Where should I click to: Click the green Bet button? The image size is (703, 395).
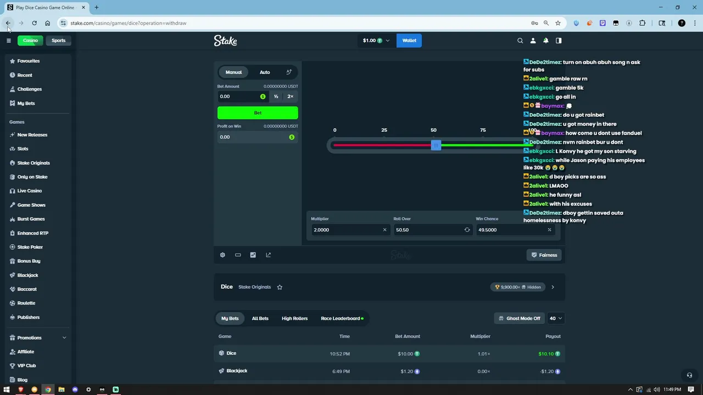click(x=258, y=113)
